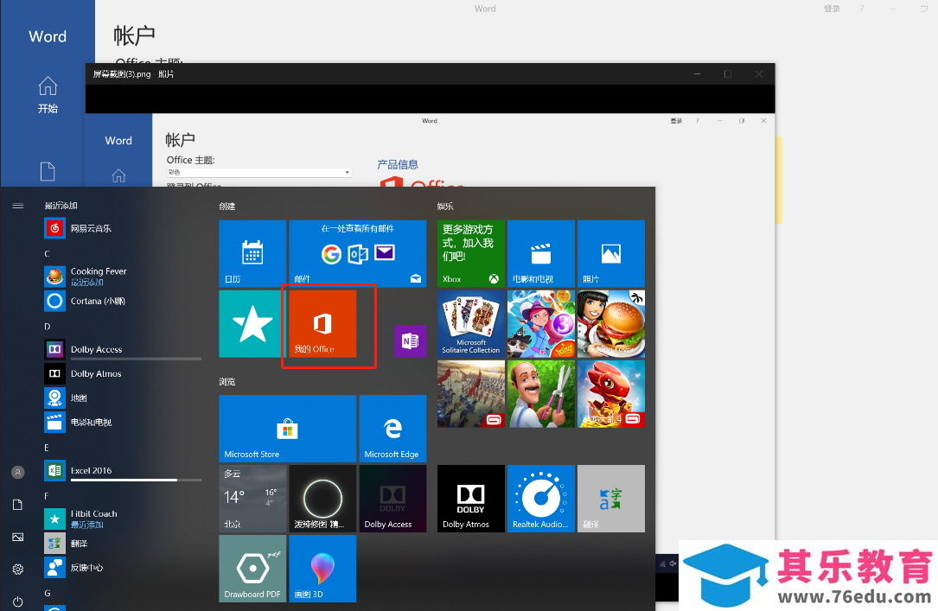This screenshot has width=938, height=611.
Task: Open the Microsoft Store tile
Action: point(288,429)
